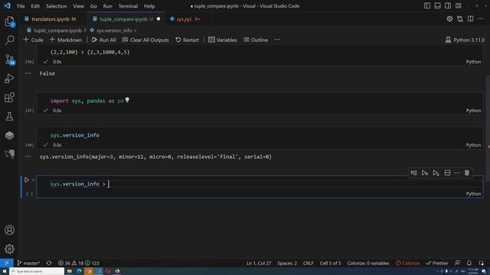
Task: Open the diff compare icon in editor title
Action: [x=460, y=19]
